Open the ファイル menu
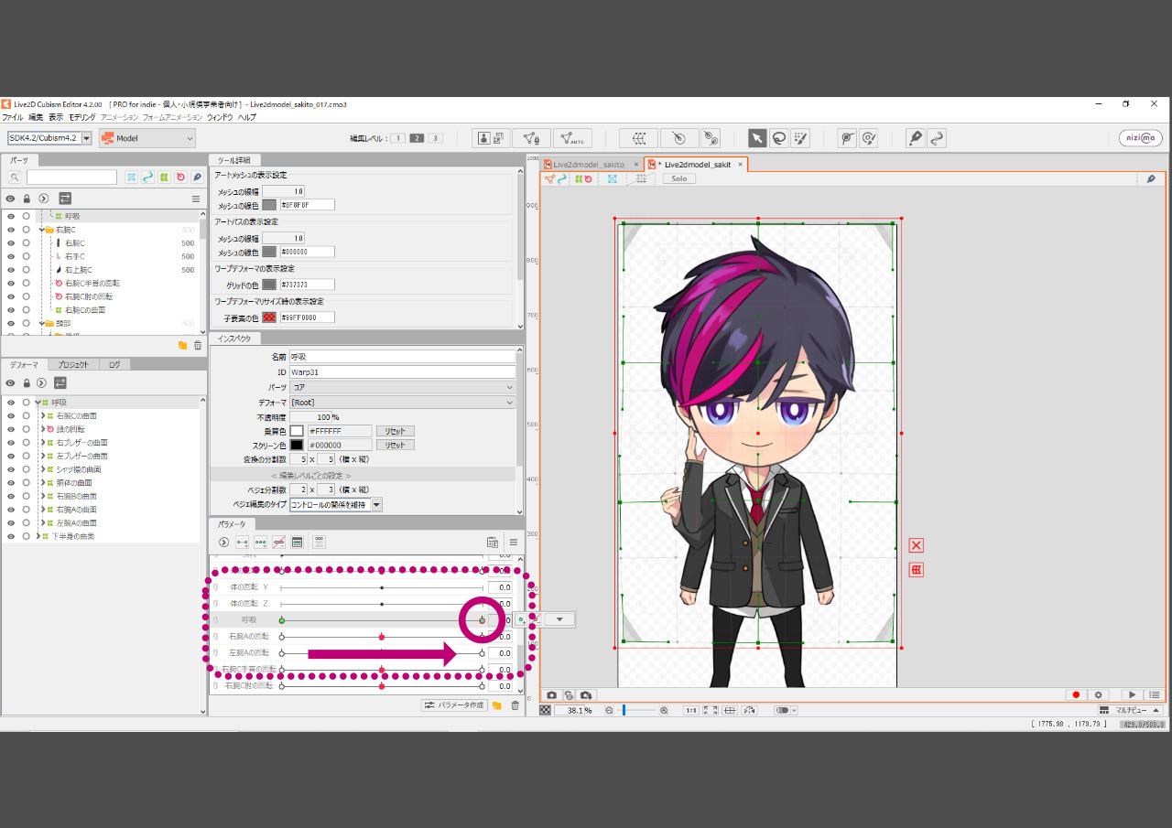The width and height of the screenshot is (1172, 828). (12, 117)
